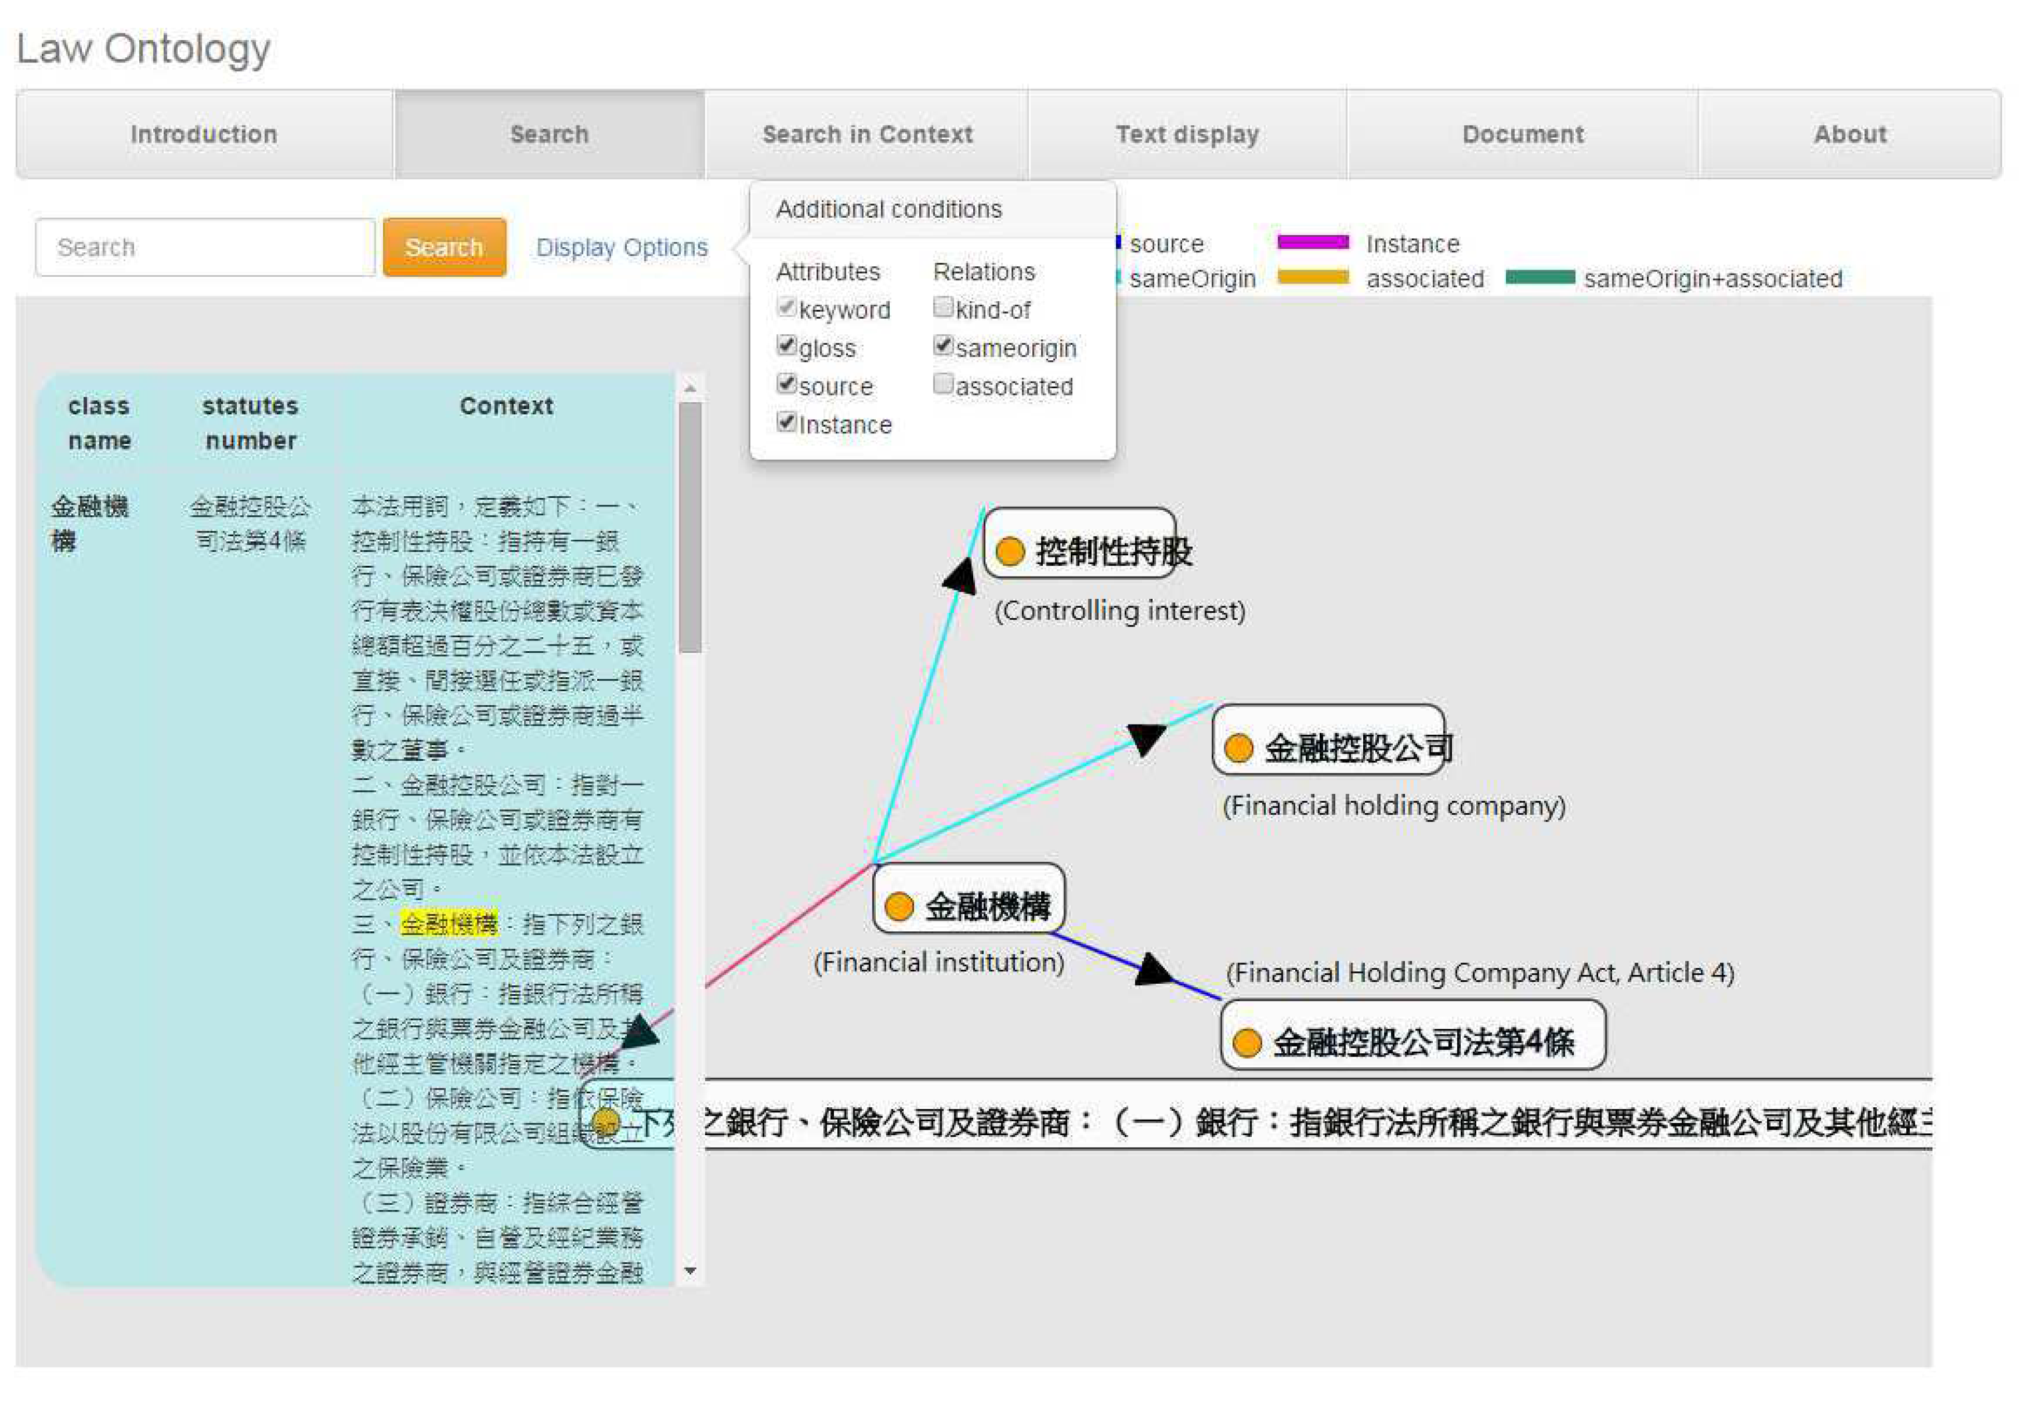Toggle the Display Options popover
This screenshot has width=2030, height=1412.
622,247
